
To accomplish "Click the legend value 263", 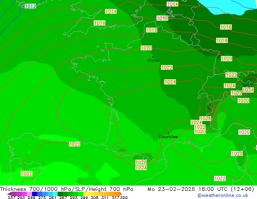I will (x=21, y=197).
